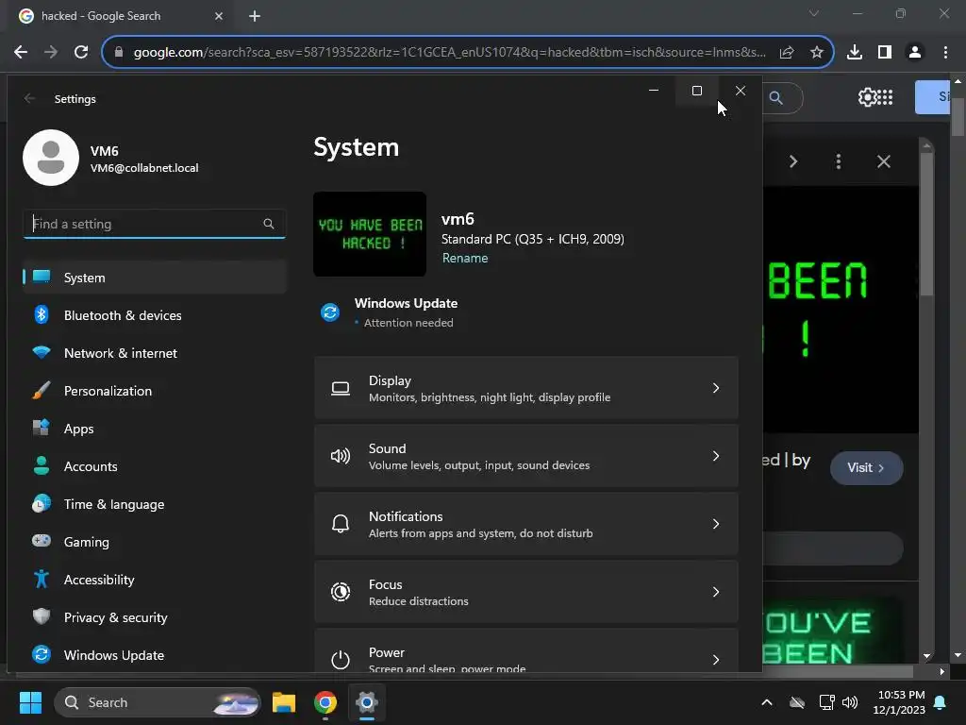Close the Google image preview panel
Image resolution: width=966 pixels, height=725 pixels.
pos(883,161)
